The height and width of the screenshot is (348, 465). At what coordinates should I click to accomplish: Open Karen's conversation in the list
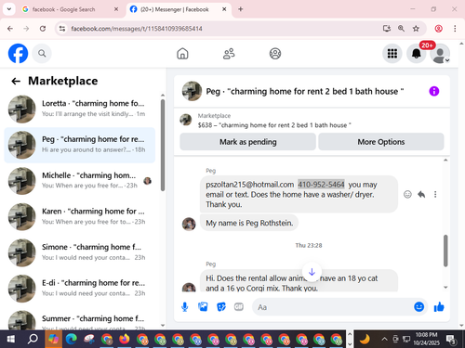pos(80,216)
